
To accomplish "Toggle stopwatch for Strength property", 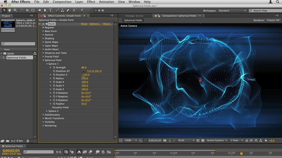I will tap(54, 68).
